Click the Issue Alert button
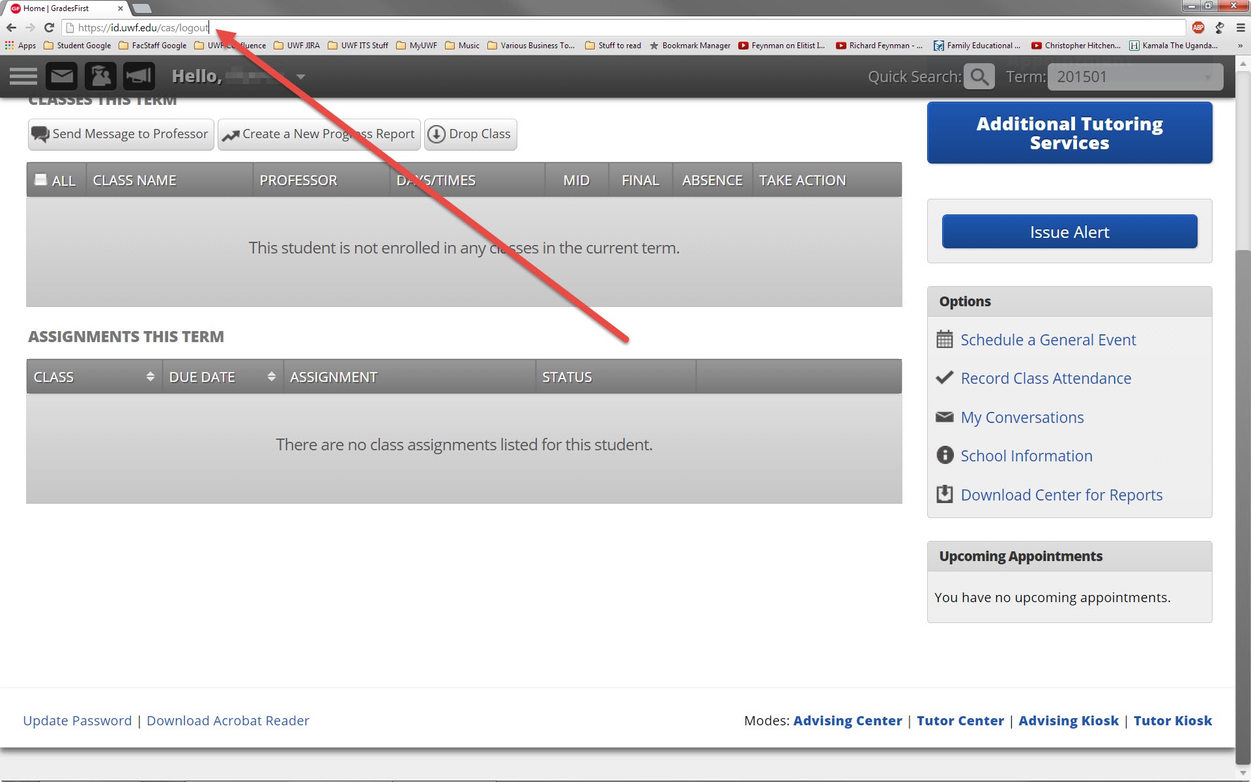Viewport: 1251px width, 782px height. [1069, 232]
